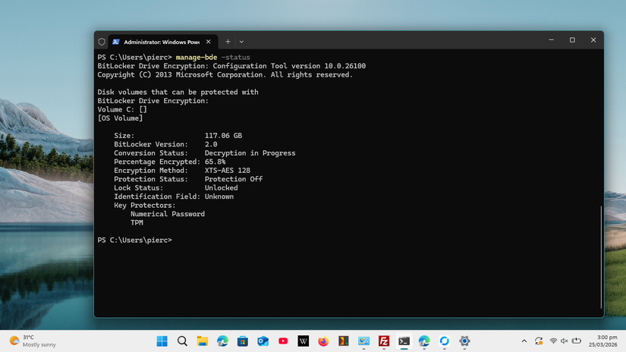626x352 pixels.
Task: Click the 'Encryption Method:' label
Action: pyautogui.click(x=150, y=171)
